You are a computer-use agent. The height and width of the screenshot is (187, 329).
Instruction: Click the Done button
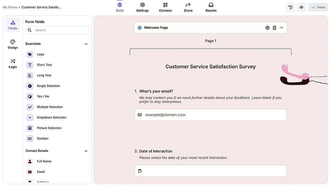tap(318, 7)
